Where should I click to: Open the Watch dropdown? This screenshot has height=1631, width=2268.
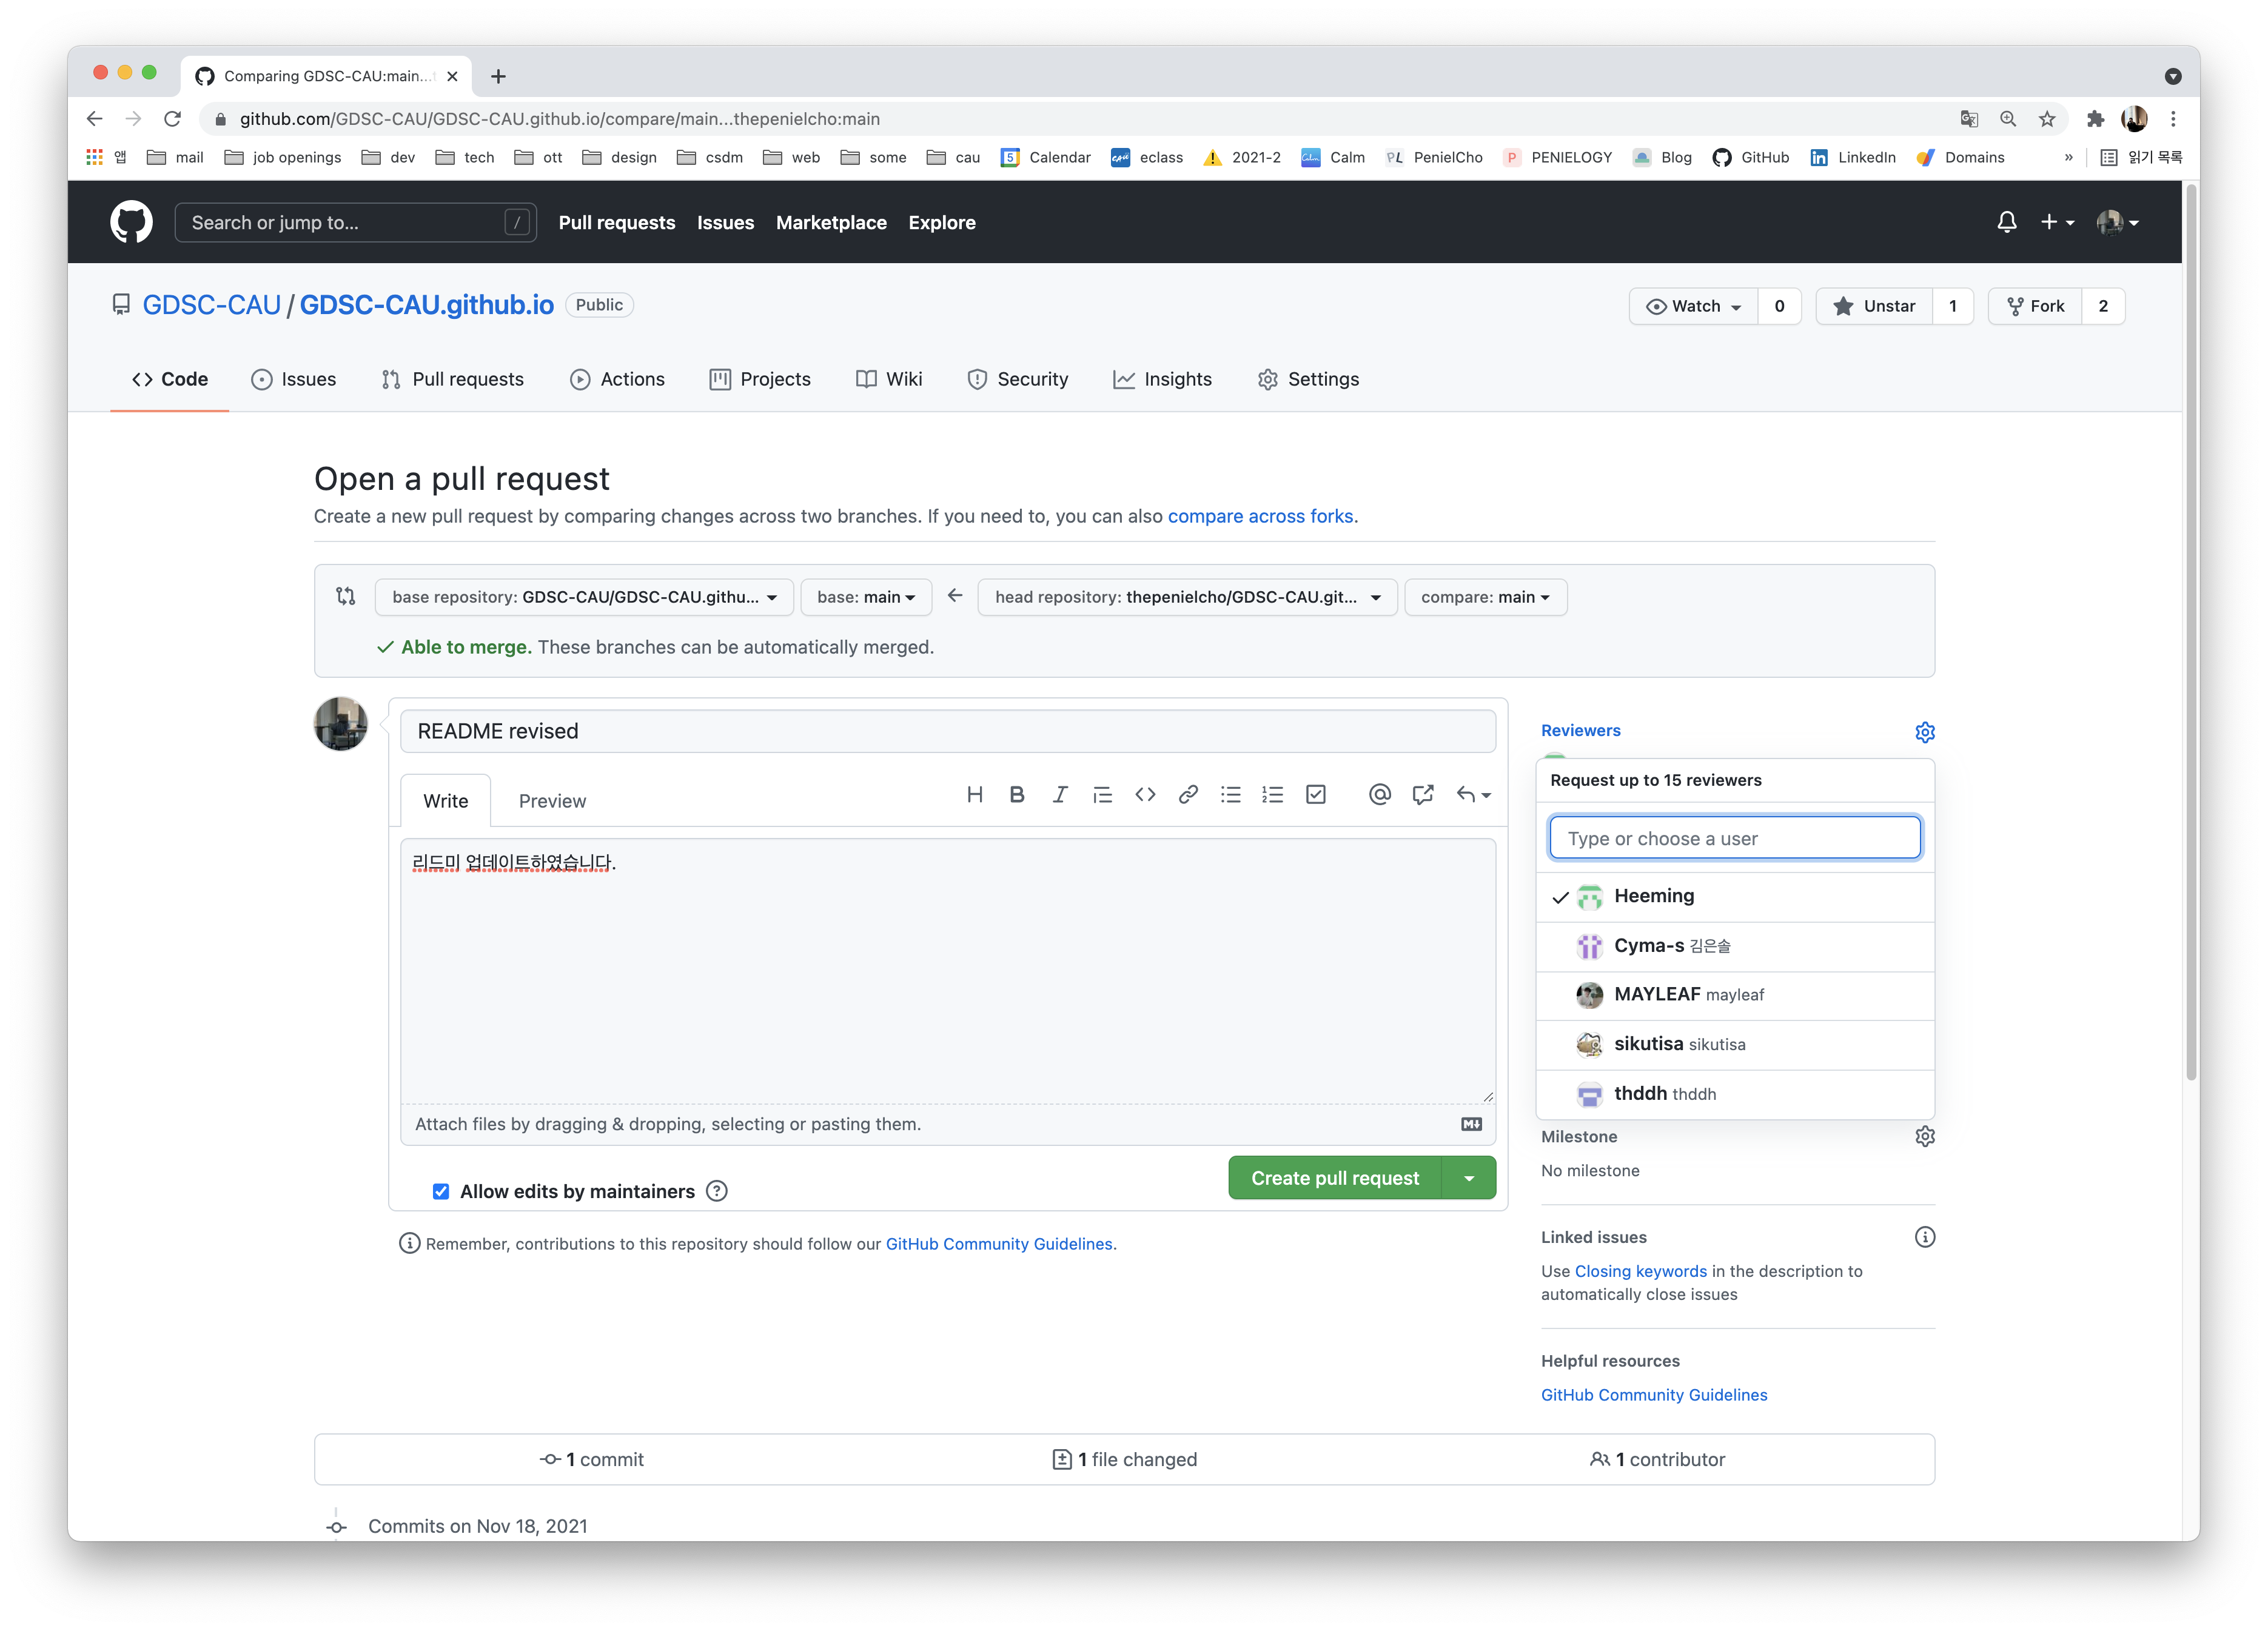point(1693,306)
